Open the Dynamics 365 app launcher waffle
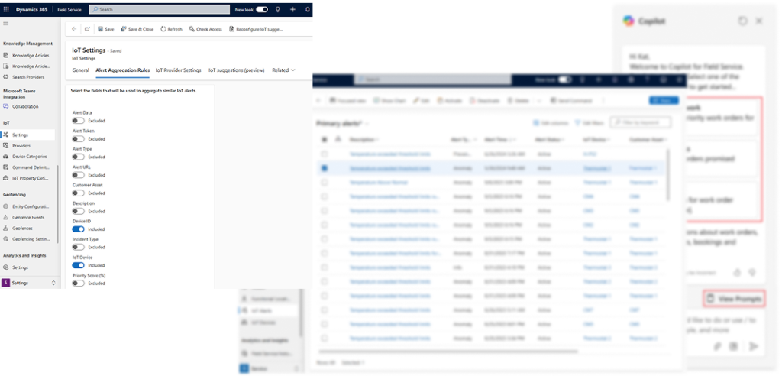This screenshot has height=376, width=782. 6,9
